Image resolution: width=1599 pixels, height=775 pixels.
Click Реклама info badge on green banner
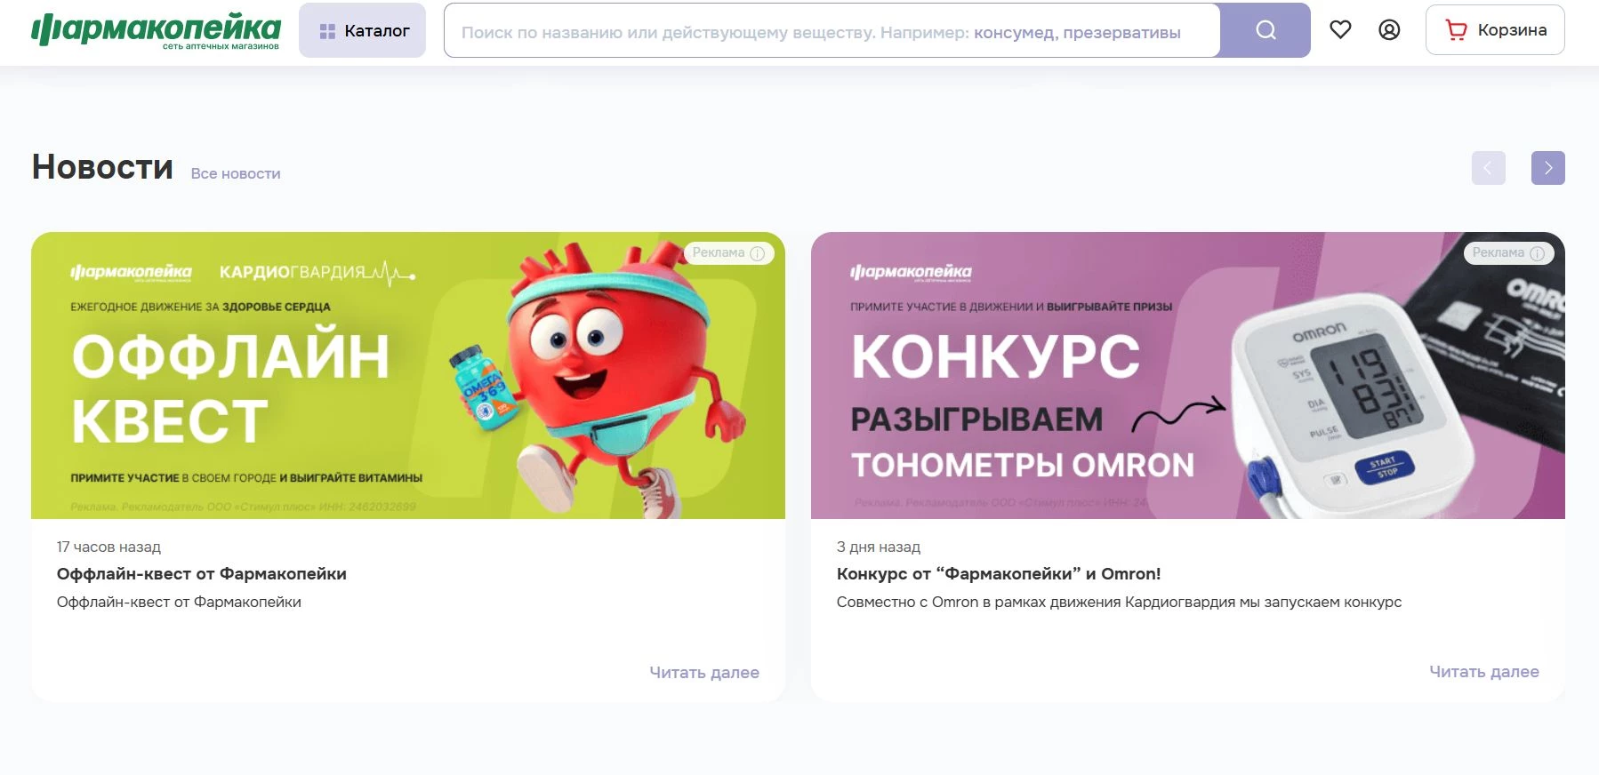point(728,252)
